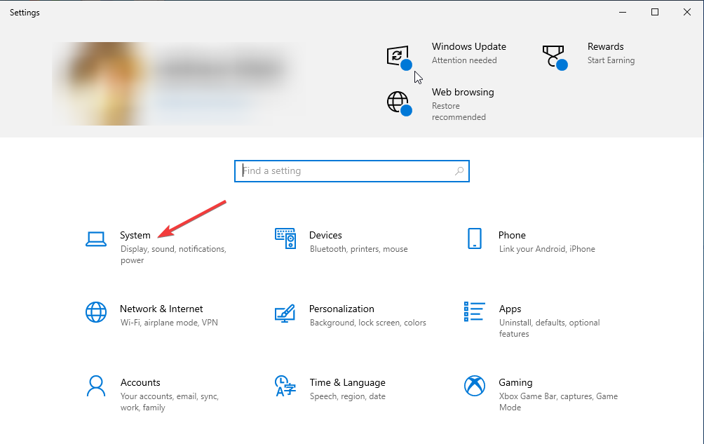Maximize the Settings window

point(655,13)
